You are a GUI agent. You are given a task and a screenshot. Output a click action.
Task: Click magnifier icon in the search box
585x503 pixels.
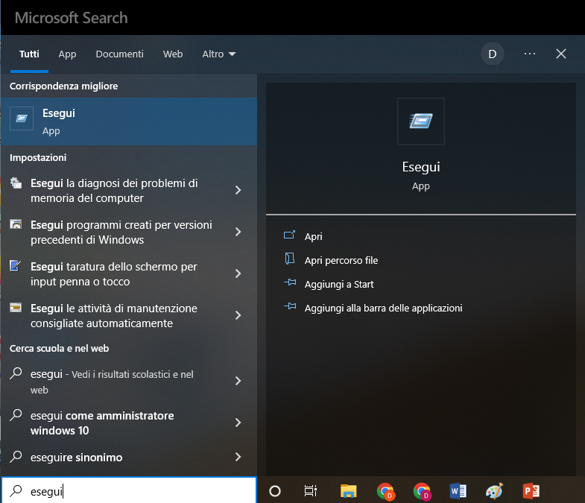(16, 490)
